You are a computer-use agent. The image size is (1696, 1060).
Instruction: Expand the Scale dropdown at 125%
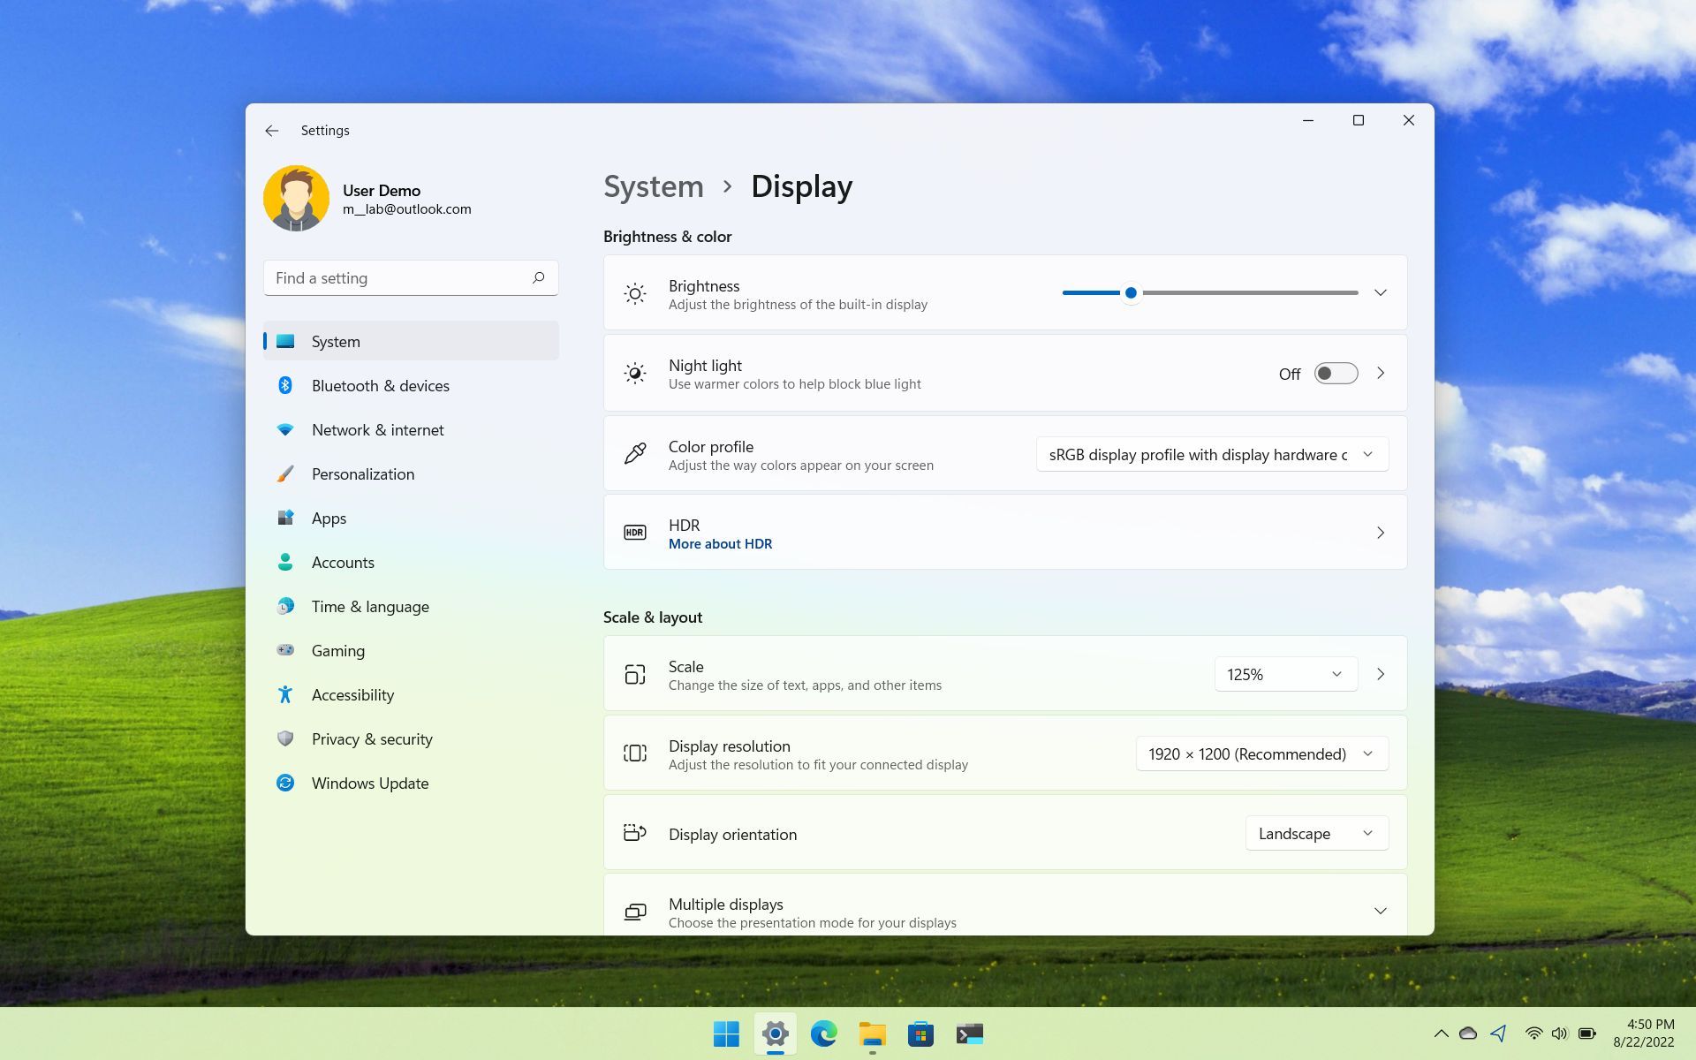pos(1286,674)
